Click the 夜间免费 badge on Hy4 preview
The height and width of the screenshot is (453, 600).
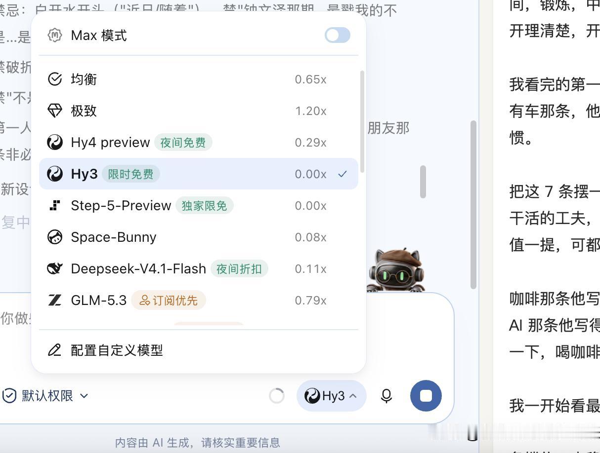pos(183,142)
